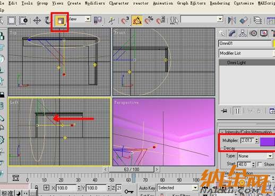Open the Views menu
Viewport: 275px width, 196px height.
58,3
